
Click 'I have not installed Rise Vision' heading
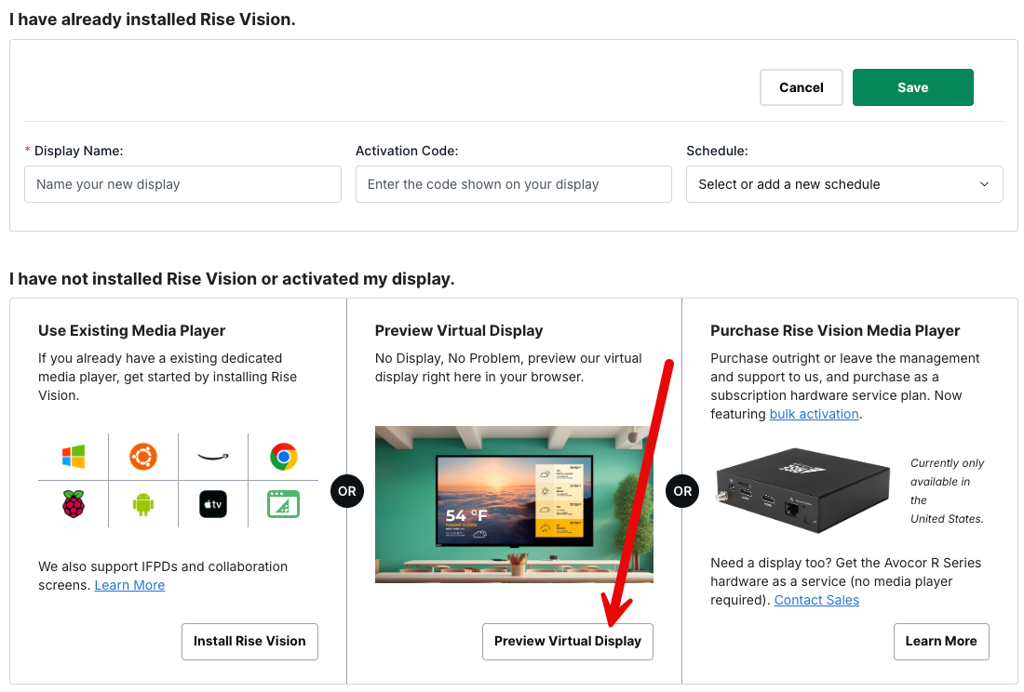click(x=232, y=279)
